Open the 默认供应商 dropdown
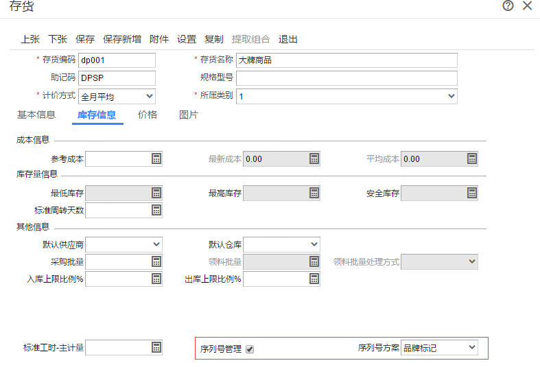Viewport: 540px width, 376px height. tap(156, 244)
